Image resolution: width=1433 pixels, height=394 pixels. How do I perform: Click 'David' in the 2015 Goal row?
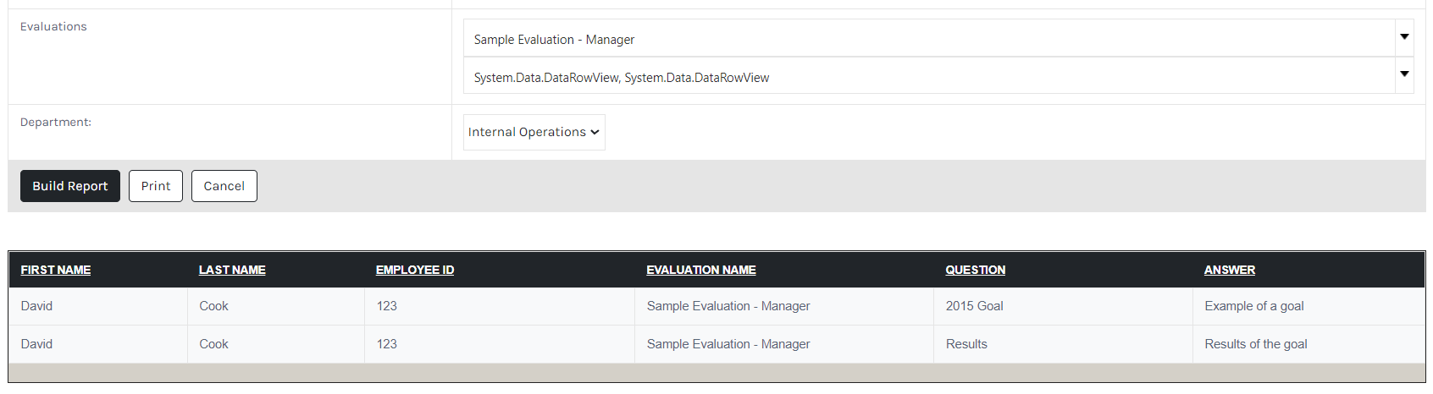coord(36,306)
